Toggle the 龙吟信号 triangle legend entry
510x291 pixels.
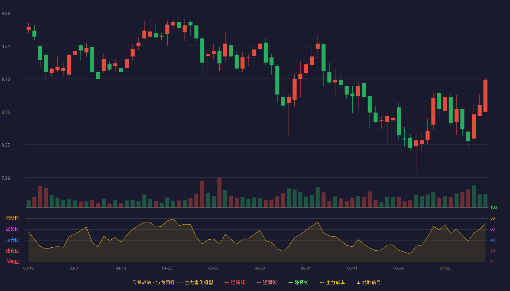[x=369, y=282]
